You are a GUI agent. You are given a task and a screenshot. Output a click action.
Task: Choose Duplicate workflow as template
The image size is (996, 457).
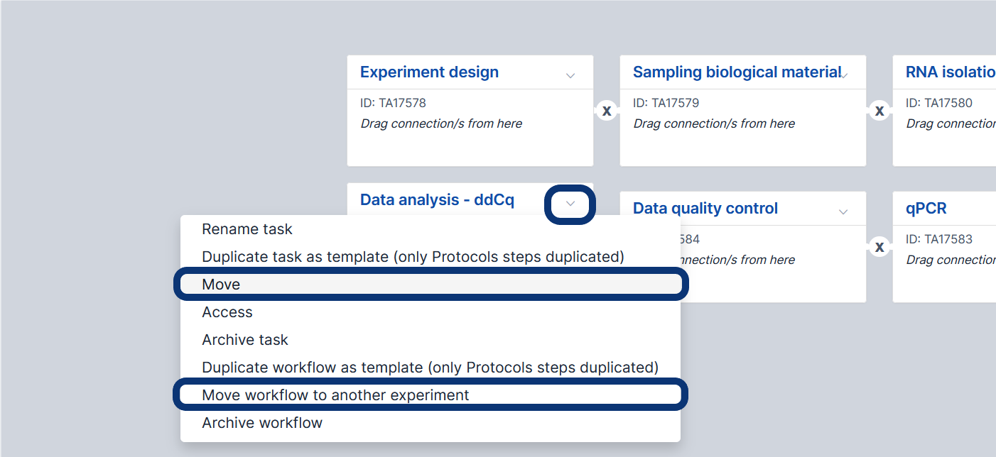(x=430, y=368)
